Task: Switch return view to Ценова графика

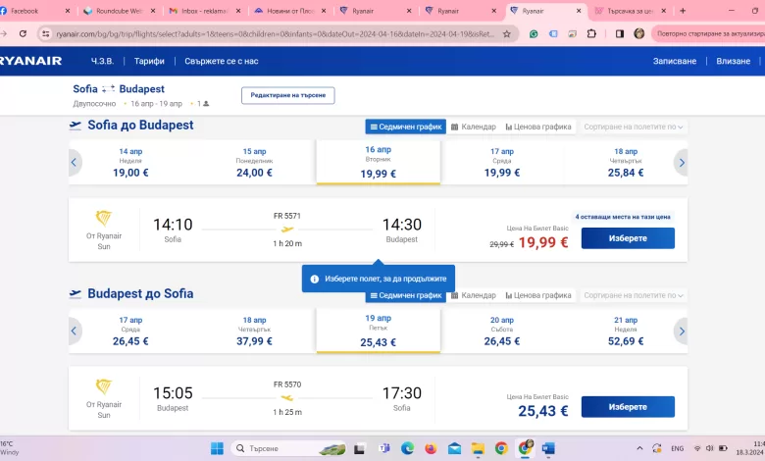Action: tap(538, 295)
